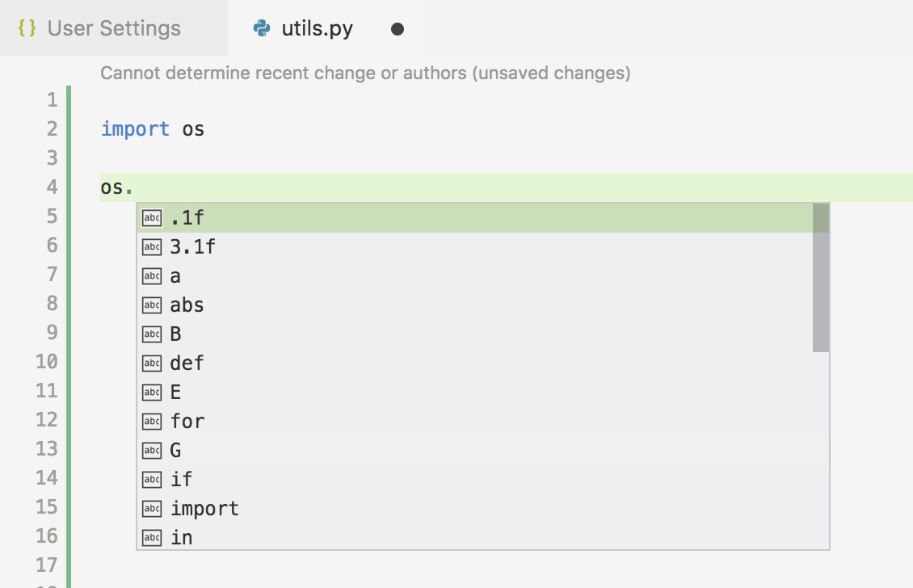
Task: Click the unsaved changes dot on utils.py
Action: coord(397,28)
